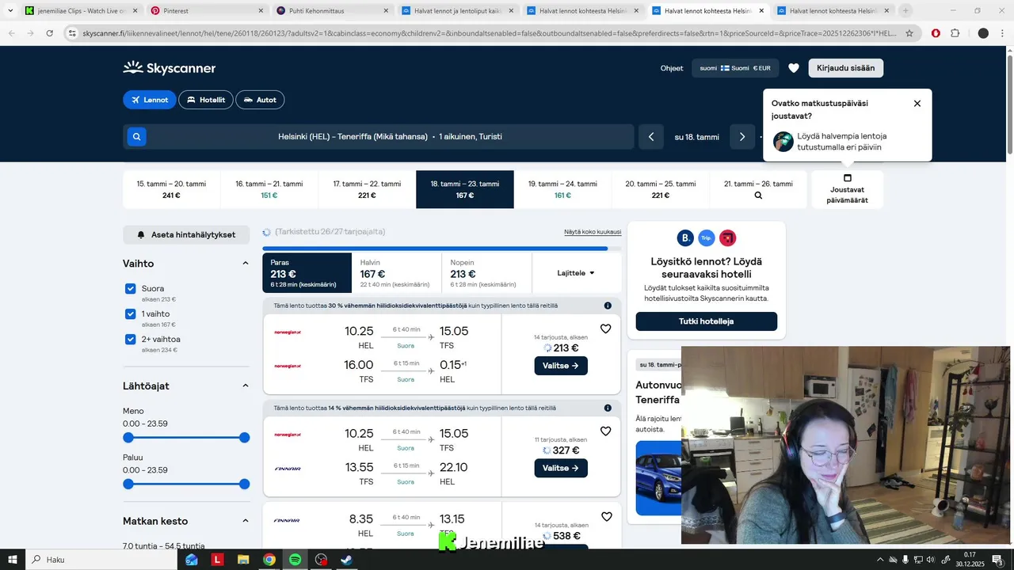
Task: Open the red O browser extension
Action: point(936,33)
